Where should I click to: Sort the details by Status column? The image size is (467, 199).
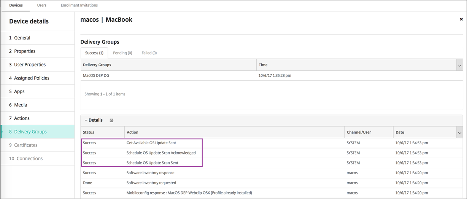89,132
